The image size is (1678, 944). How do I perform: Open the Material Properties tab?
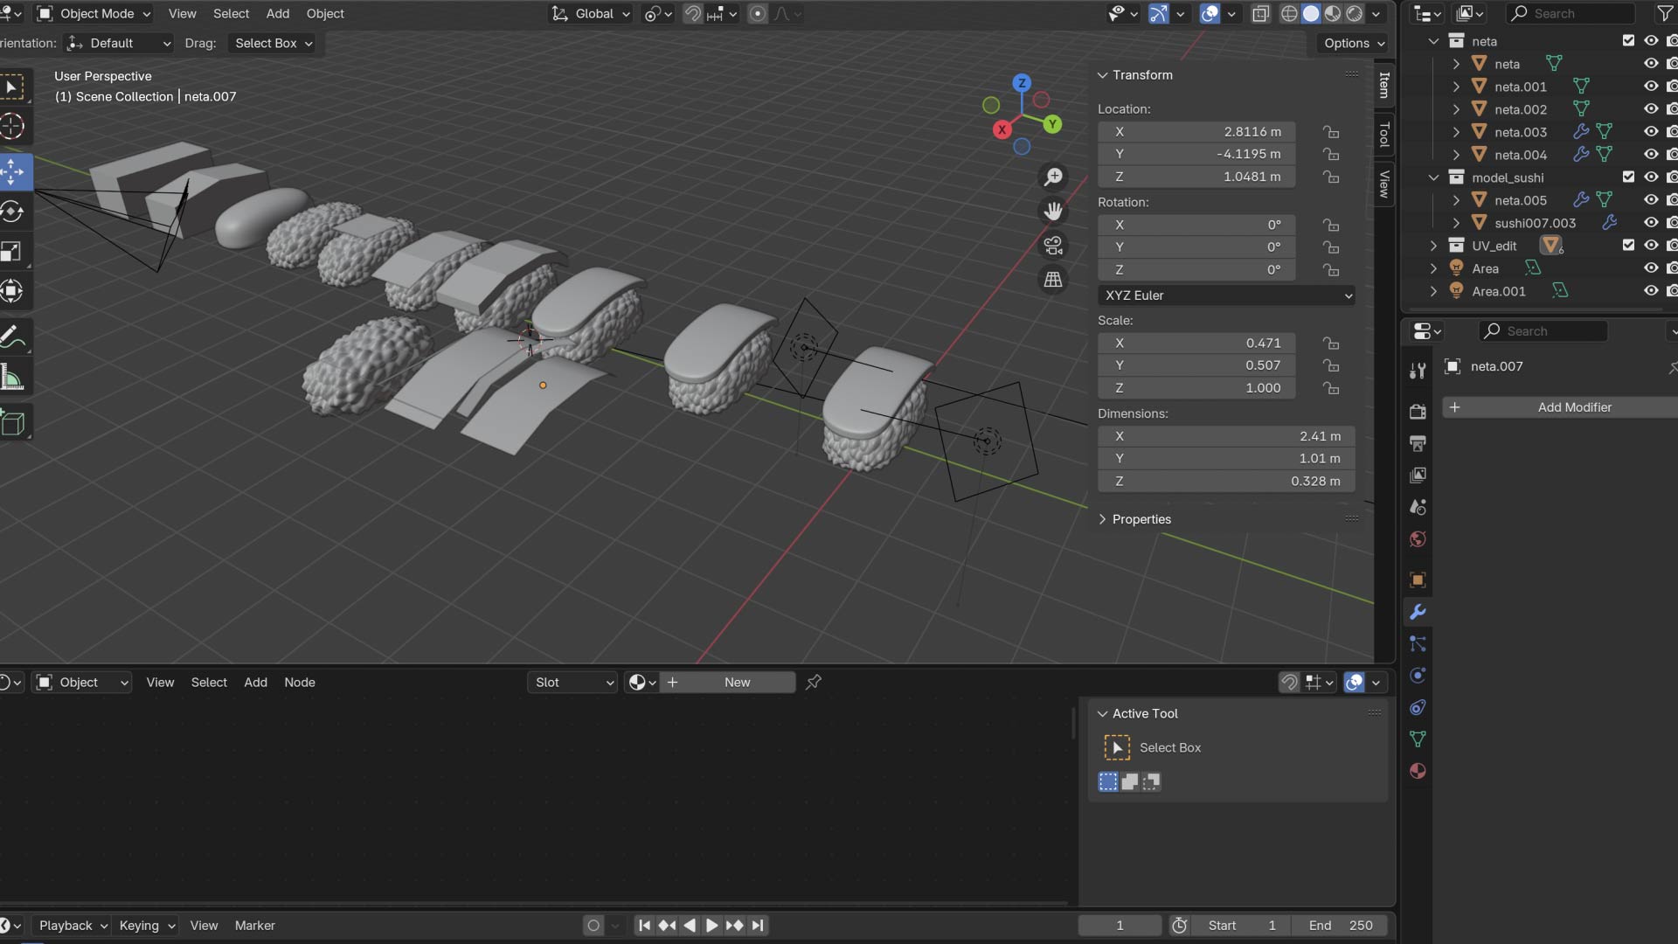coord(1418,771)
